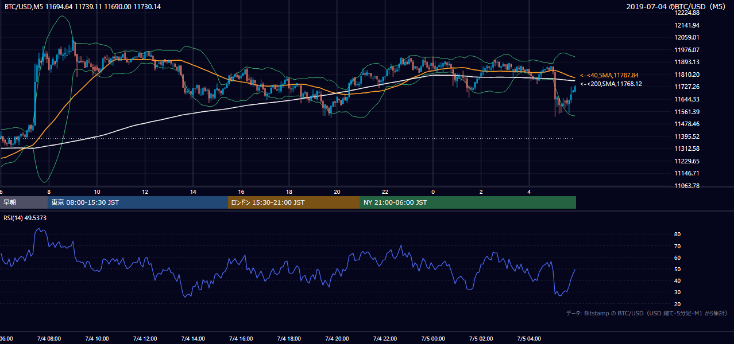Screen dimensions: 734x344
Task: Click RSI scale value 50
Action: (x=677, y=269)
